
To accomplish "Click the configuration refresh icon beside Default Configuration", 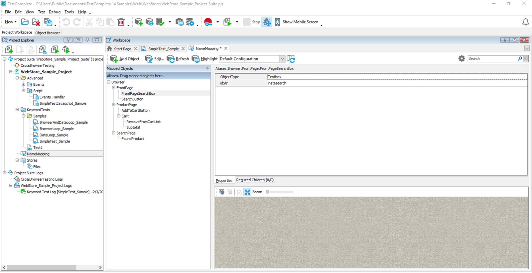I will (x=291, y=59).
